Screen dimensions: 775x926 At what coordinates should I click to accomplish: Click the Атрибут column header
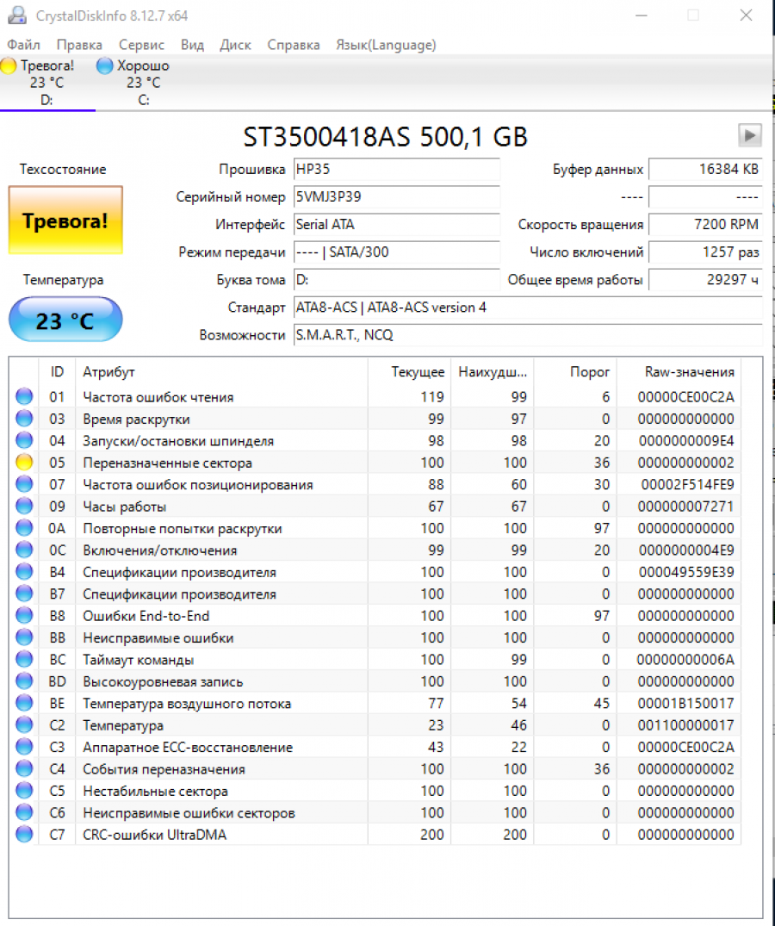click(108, 372)
